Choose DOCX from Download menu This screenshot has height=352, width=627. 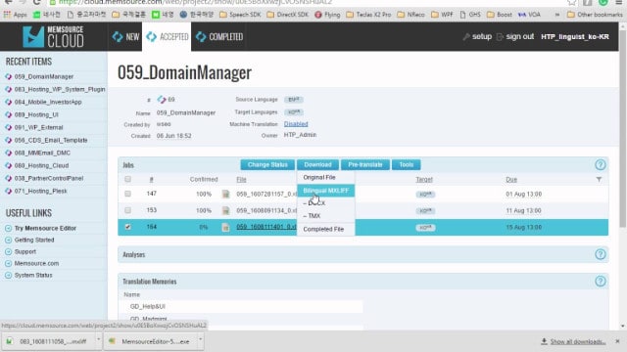tap(325, 203)
